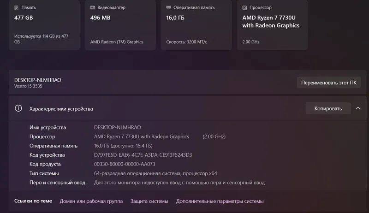Screen dimensions: 369x213
Task: Select device ID D797FE5D-EAE6-4C7E-A3DA-CE913F5243D3
Action: tap(143, 155)
